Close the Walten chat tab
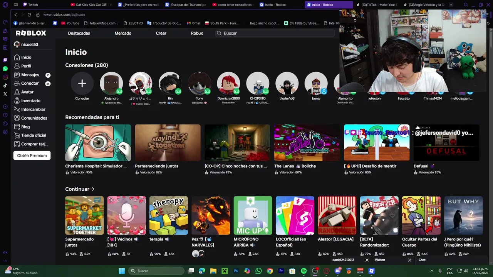 tap(409, 260)
